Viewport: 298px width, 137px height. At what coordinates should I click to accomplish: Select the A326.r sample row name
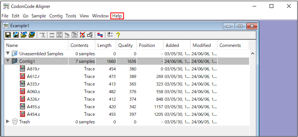point(33,99)
